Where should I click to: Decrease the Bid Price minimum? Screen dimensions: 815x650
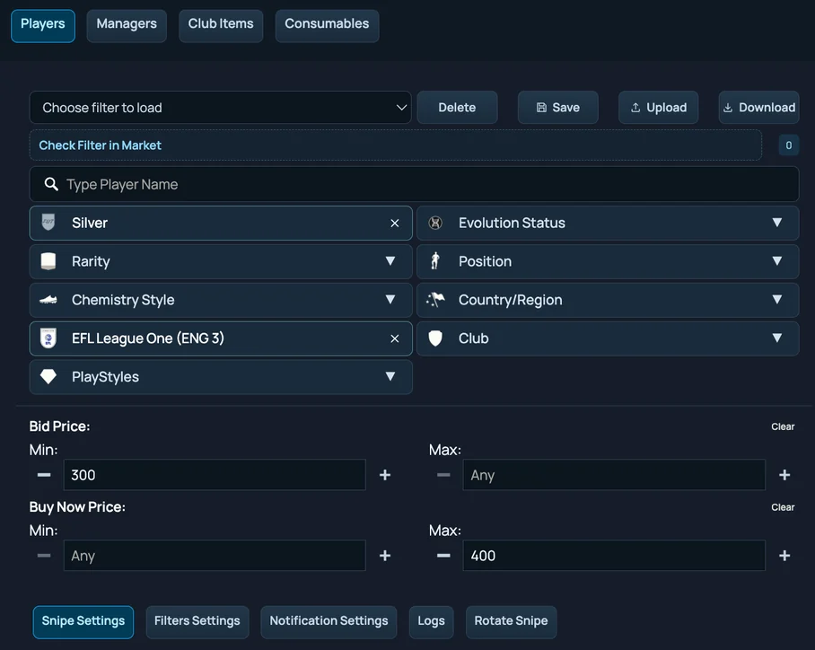click(x=44, y=475)
